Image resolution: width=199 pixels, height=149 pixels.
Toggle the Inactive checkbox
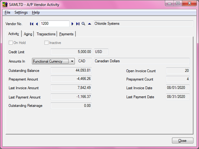click(x=46, y=43)
